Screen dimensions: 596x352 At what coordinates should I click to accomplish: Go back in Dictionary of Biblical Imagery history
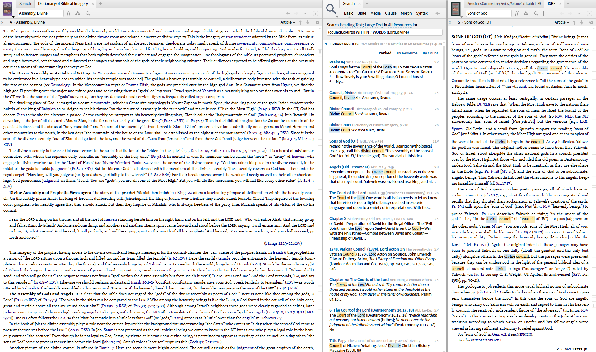coord(288,13)
